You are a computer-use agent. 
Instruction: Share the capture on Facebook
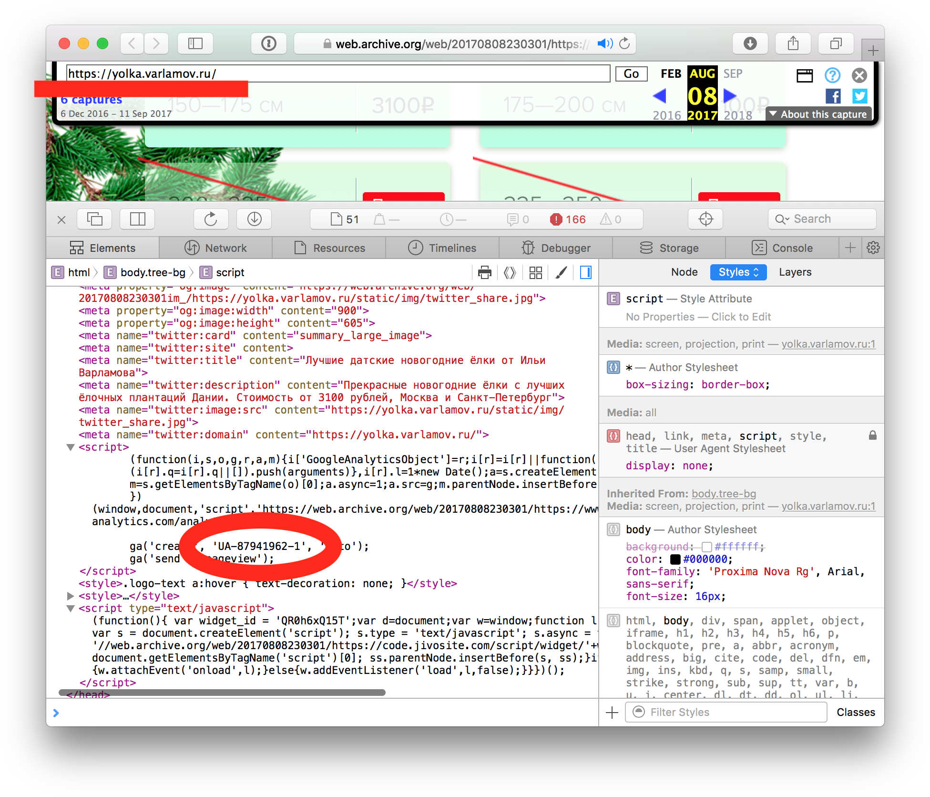pos(833,96)
